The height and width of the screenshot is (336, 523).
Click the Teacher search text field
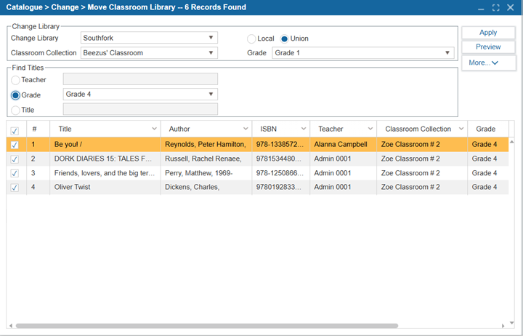point(140,79)
